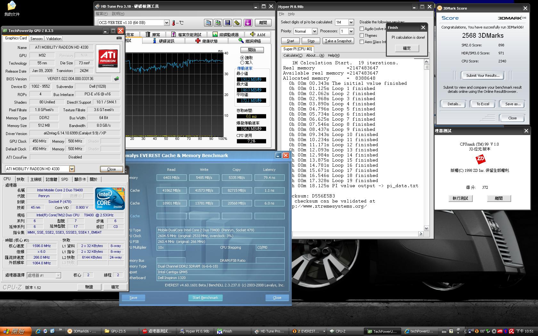538x336 pixels.
Task: Open the 我的文件 desktop folder icon
Action: click(x=12, y=8)
